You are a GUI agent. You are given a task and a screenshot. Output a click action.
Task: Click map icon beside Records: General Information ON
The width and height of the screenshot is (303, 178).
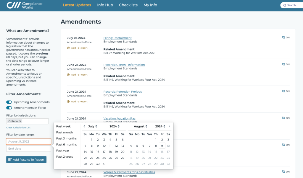283,64
